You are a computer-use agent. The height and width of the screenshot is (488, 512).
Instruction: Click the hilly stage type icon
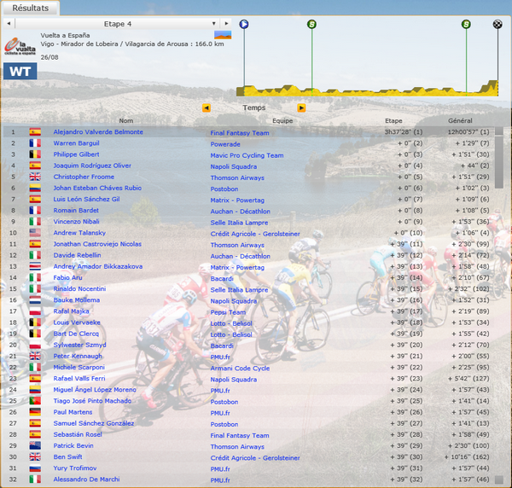coord(223,35)
